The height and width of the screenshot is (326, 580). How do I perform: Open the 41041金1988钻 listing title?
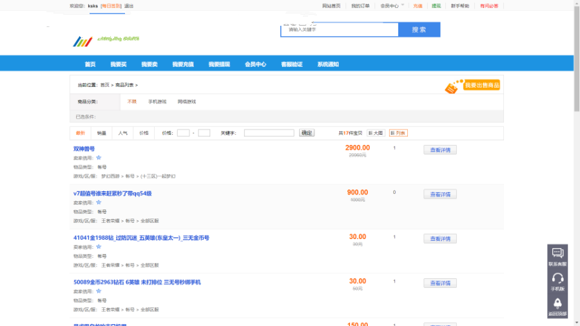pyautogui.click(x=141, y=238)
